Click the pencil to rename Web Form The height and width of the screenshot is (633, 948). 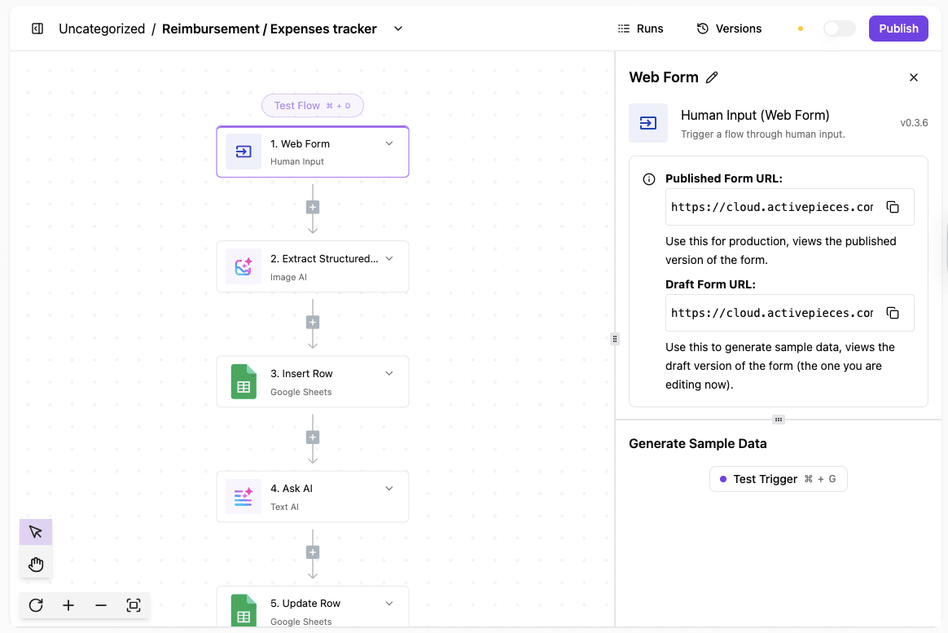[712, 77]
